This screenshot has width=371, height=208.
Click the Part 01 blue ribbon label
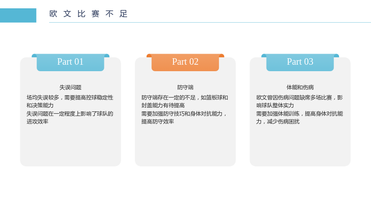tap(70, 62)
